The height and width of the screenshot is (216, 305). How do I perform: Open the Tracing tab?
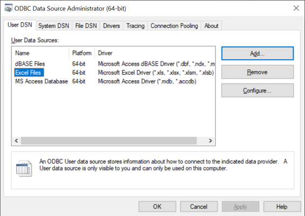[x=135, y=26]
